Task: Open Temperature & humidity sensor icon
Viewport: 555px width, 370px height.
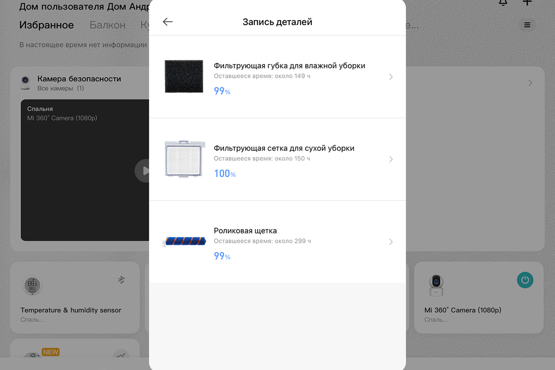Action: click(32, 285)
